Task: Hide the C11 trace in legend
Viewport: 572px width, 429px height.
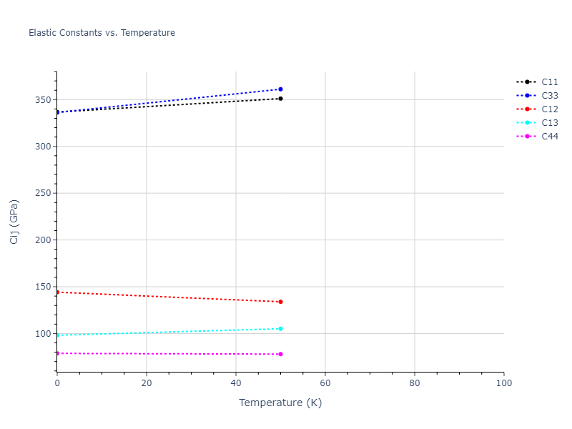Action: pyautogui.click(x=549, y=82)
